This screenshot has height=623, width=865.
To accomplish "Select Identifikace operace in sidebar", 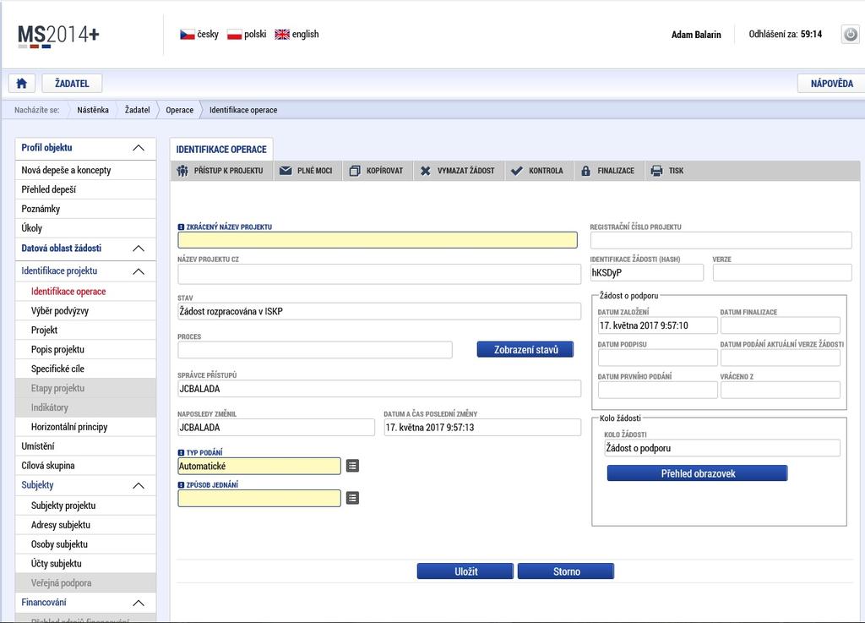I will (85, 292).
